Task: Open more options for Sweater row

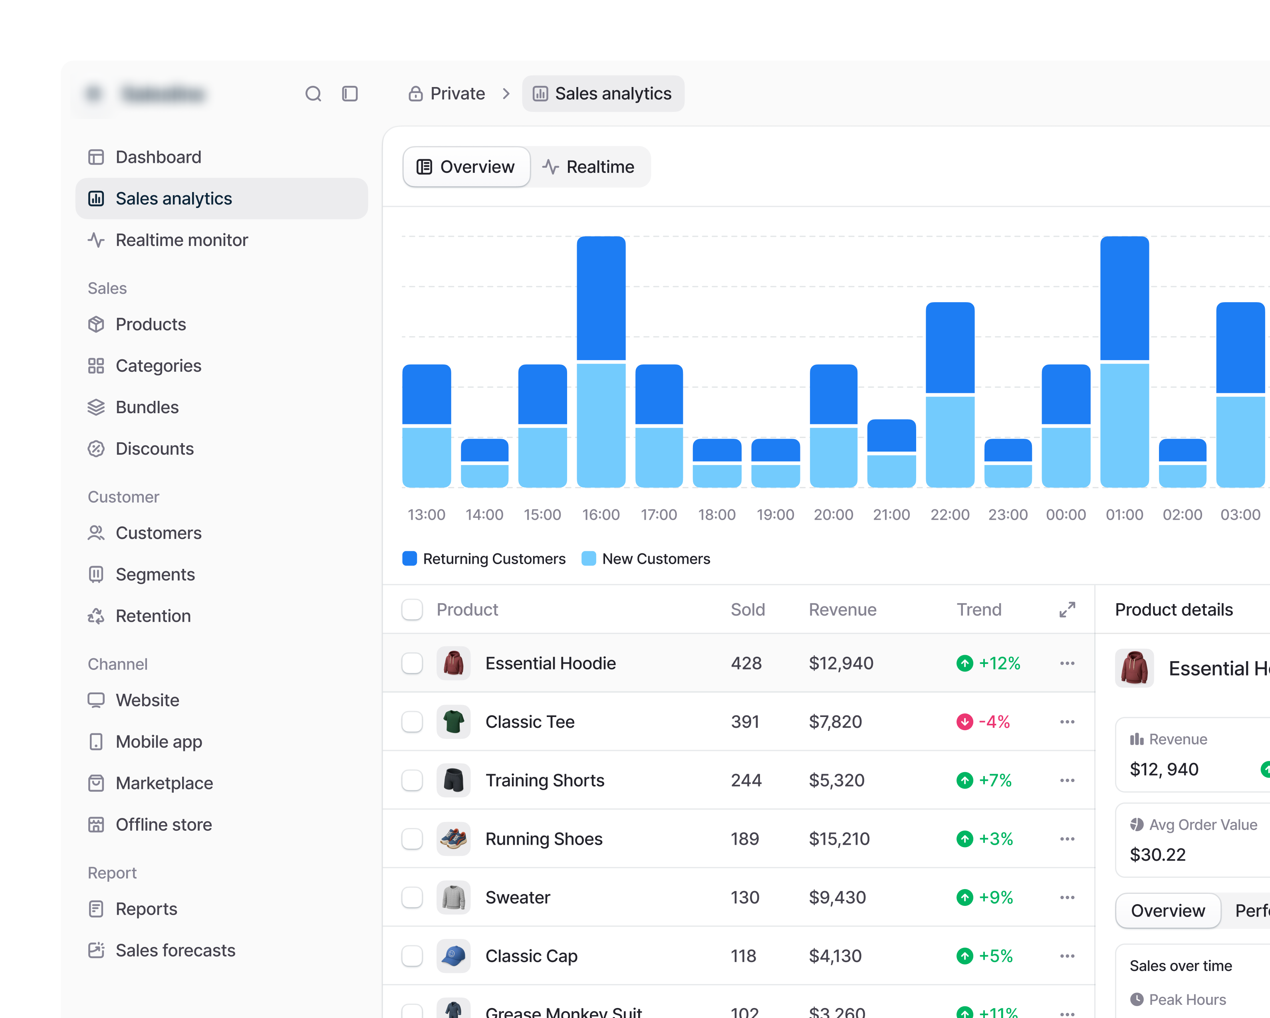Action: pyautogui.click(x=1068, y=897)
